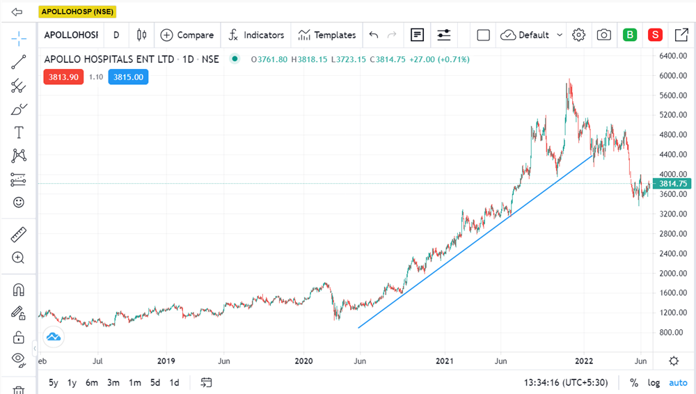
Task: Open the note/text list icon
Action: [417, 35]
